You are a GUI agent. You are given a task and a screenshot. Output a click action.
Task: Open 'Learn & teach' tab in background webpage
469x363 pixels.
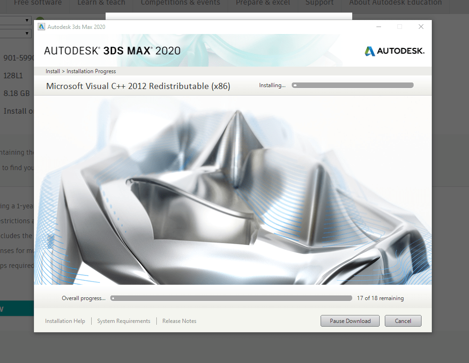pos(101,3)
